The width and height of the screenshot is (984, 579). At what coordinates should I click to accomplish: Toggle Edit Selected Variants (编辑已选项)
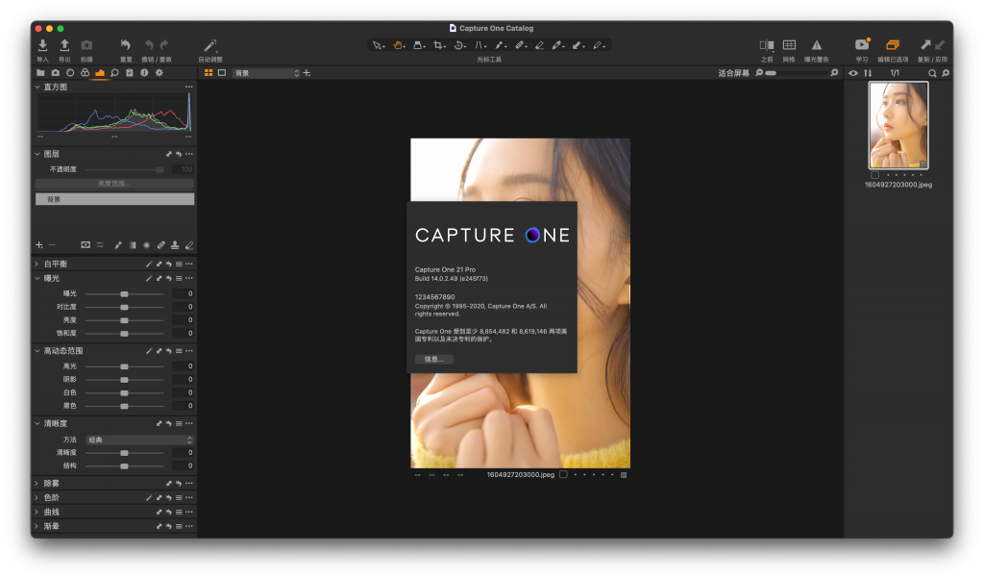[x=893, y=45]
